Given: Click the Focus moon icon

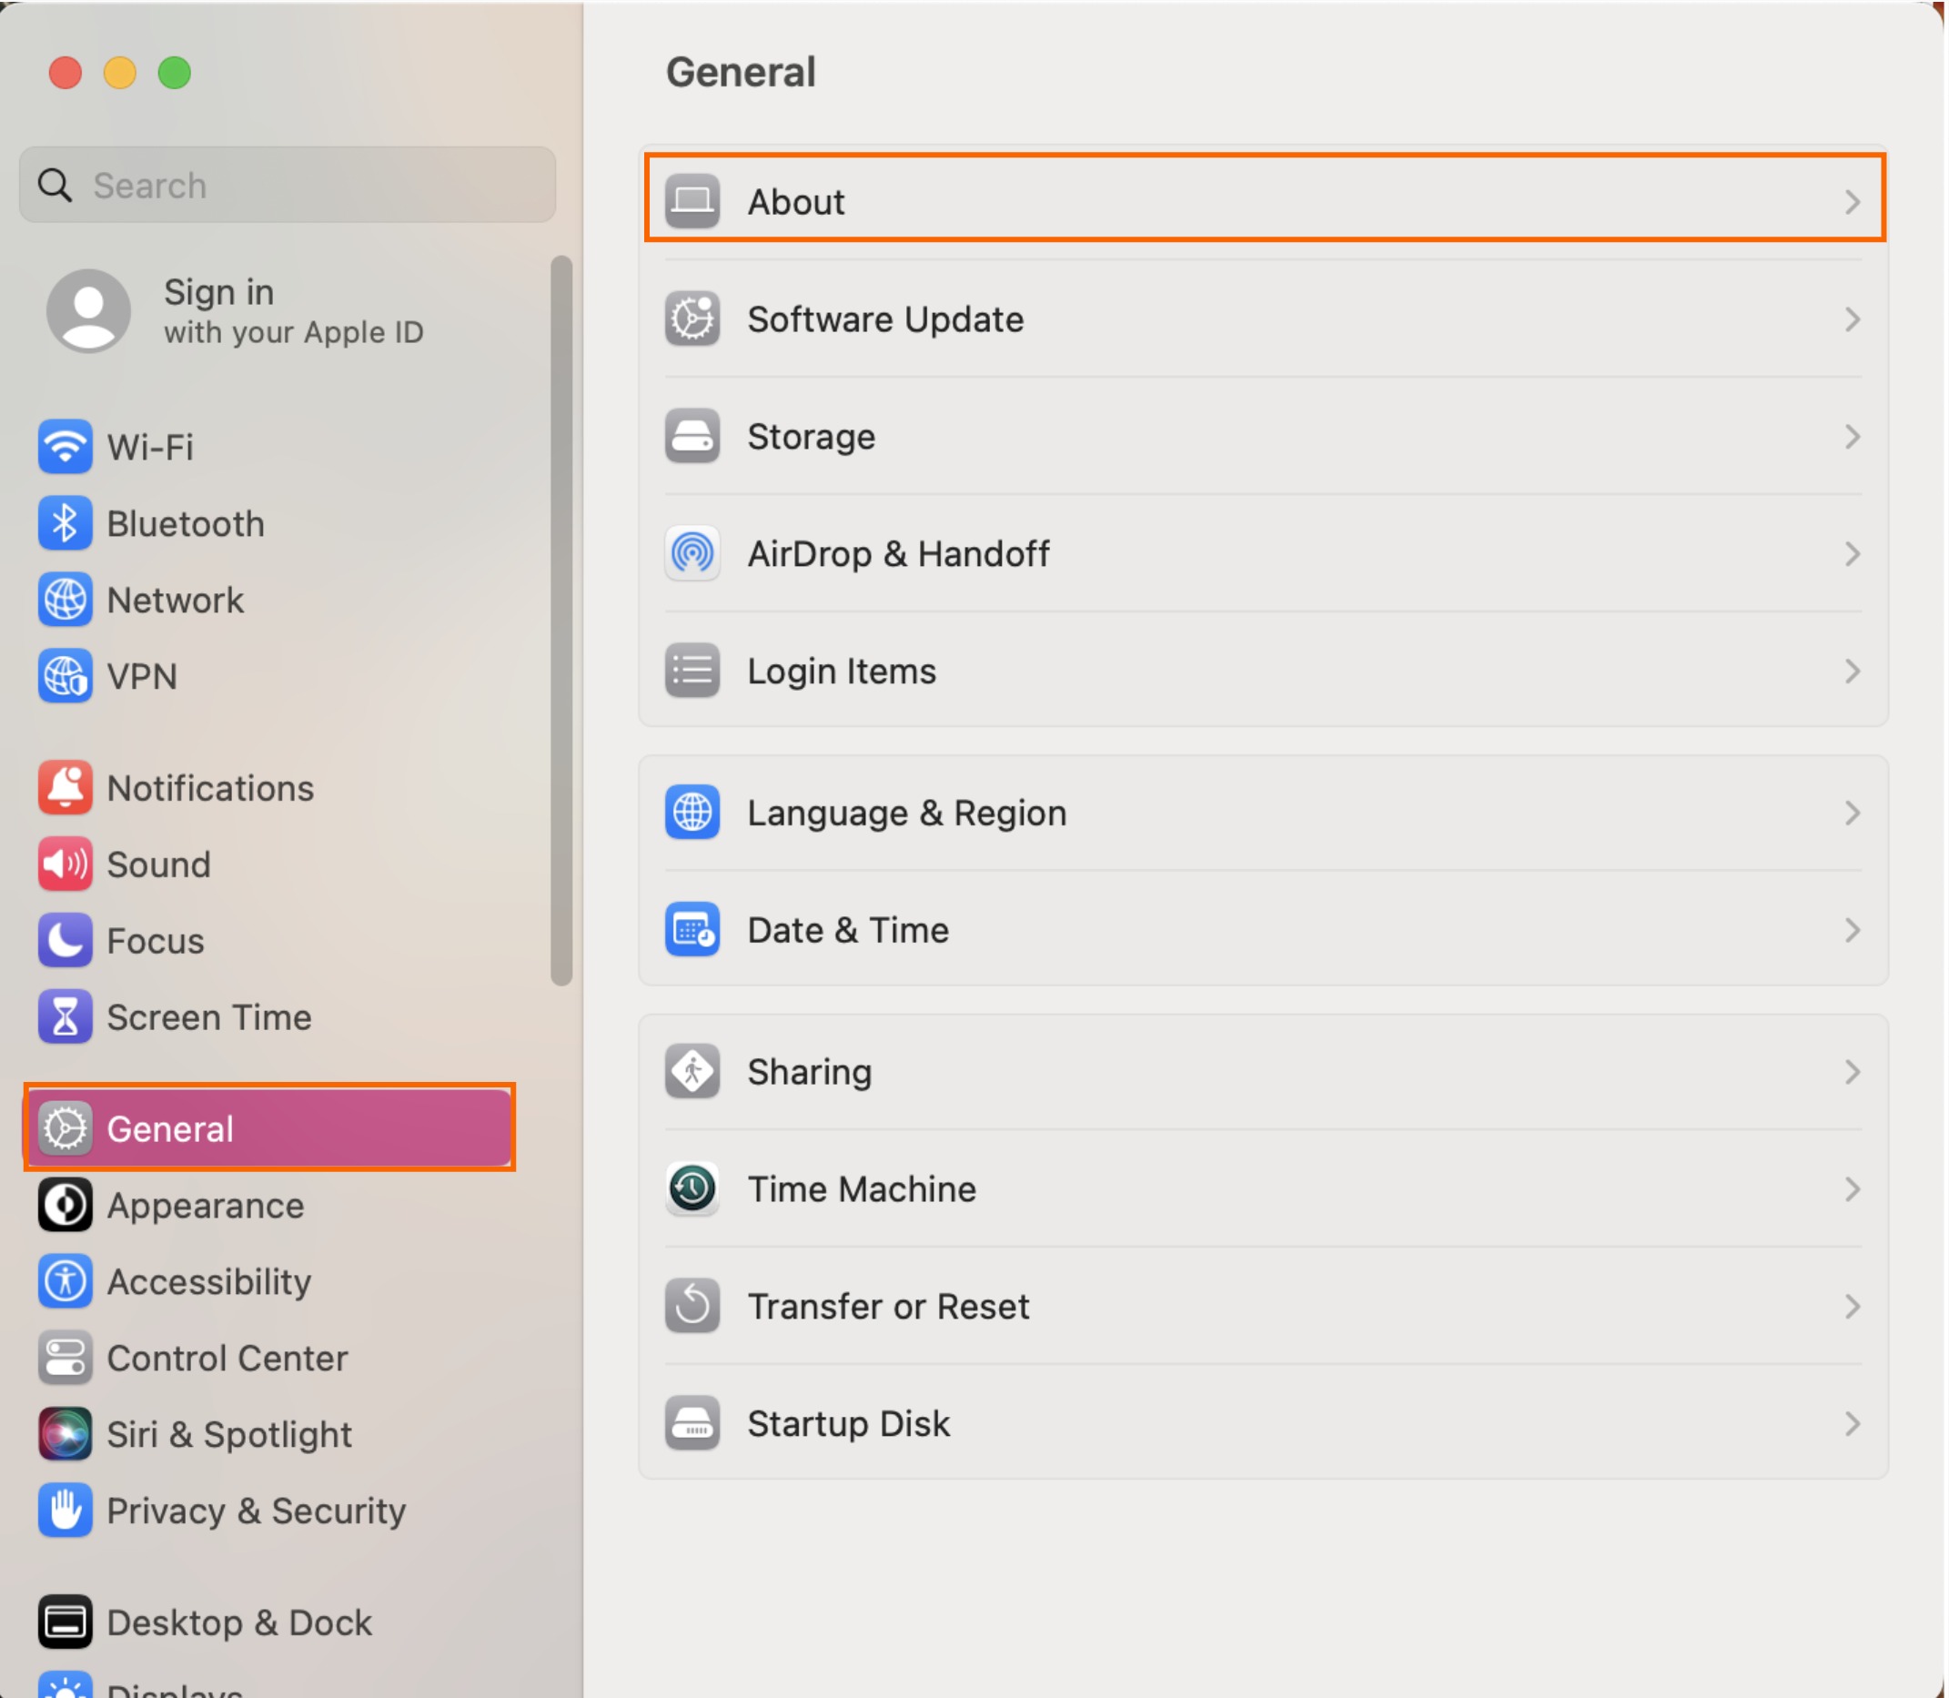Looking at the screenshot, I should (x=66, y=941).
